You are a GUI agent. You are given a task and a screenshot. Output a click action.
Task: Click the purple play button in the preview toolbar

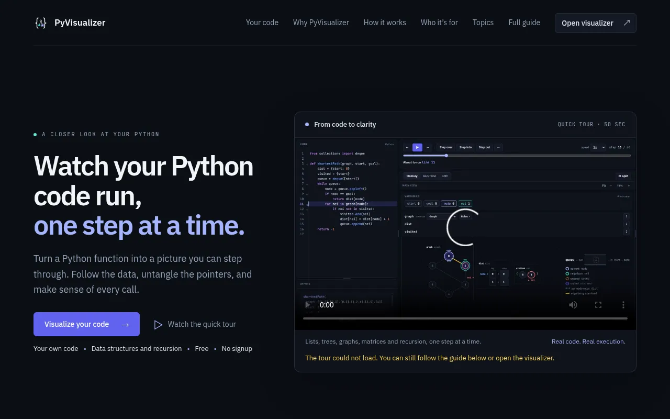pos(417,147)
